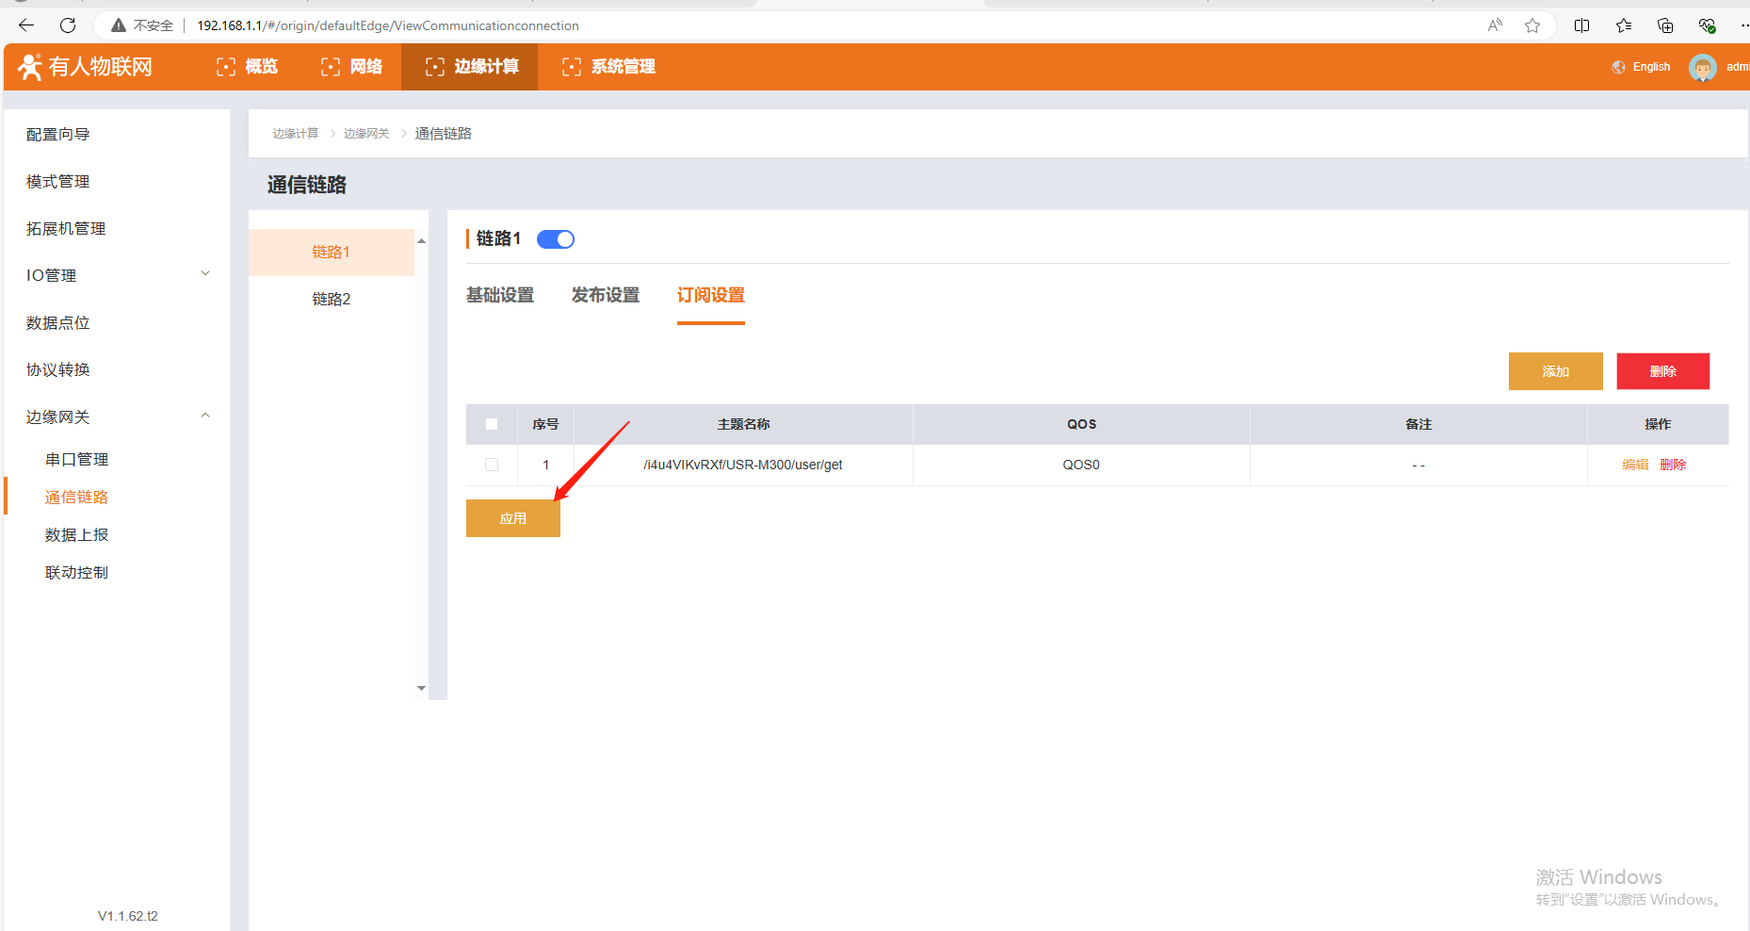Check the select-all checkbox in table header

(492, 424)
